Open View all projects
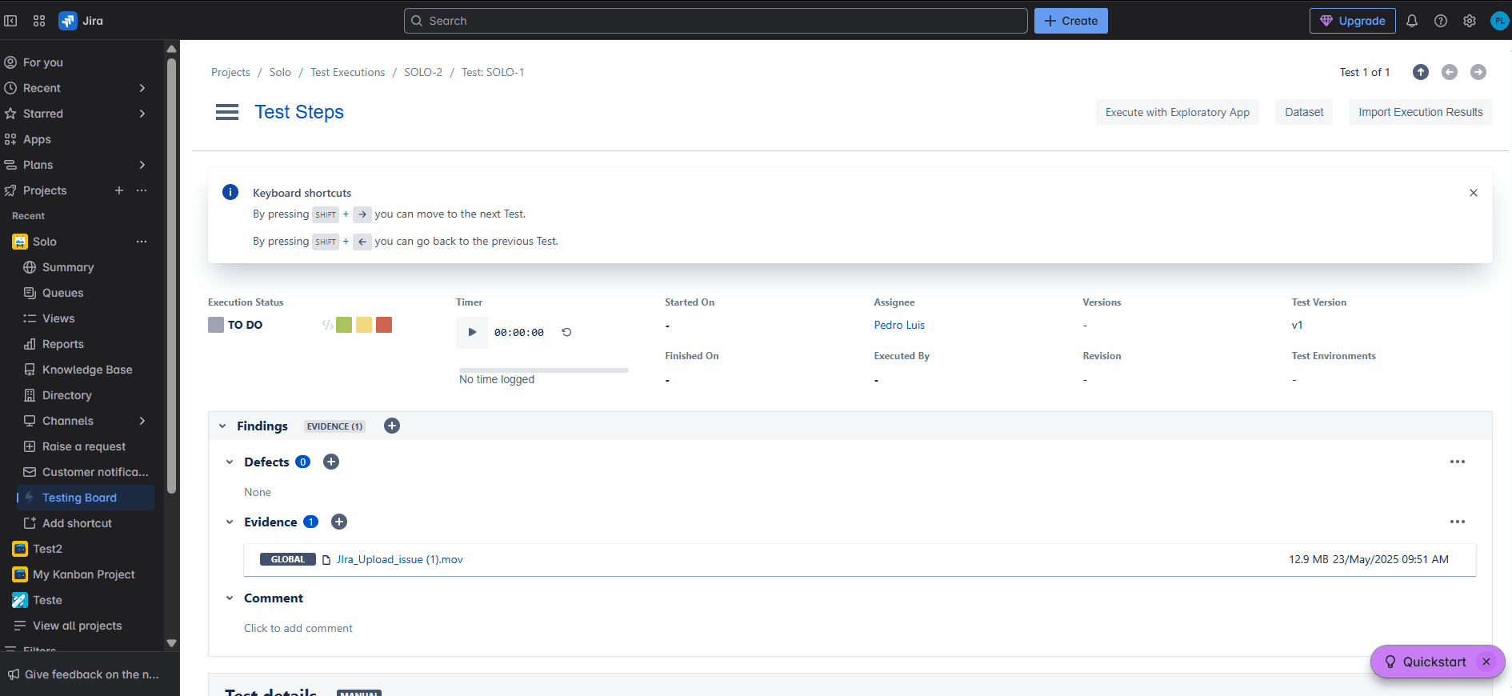 tap(78, 626)
